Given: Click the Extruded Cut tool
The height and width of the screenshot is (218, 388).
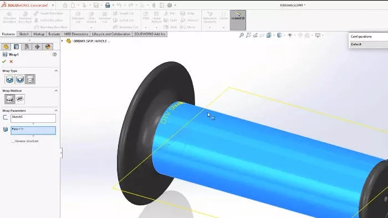Looking at the screenshot, I should click(78, 18).
